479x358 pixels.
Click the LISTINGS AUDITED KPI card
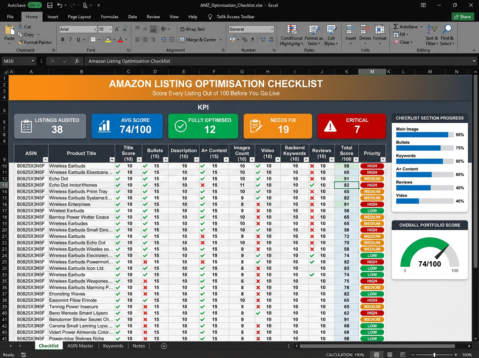click(50, 126)
